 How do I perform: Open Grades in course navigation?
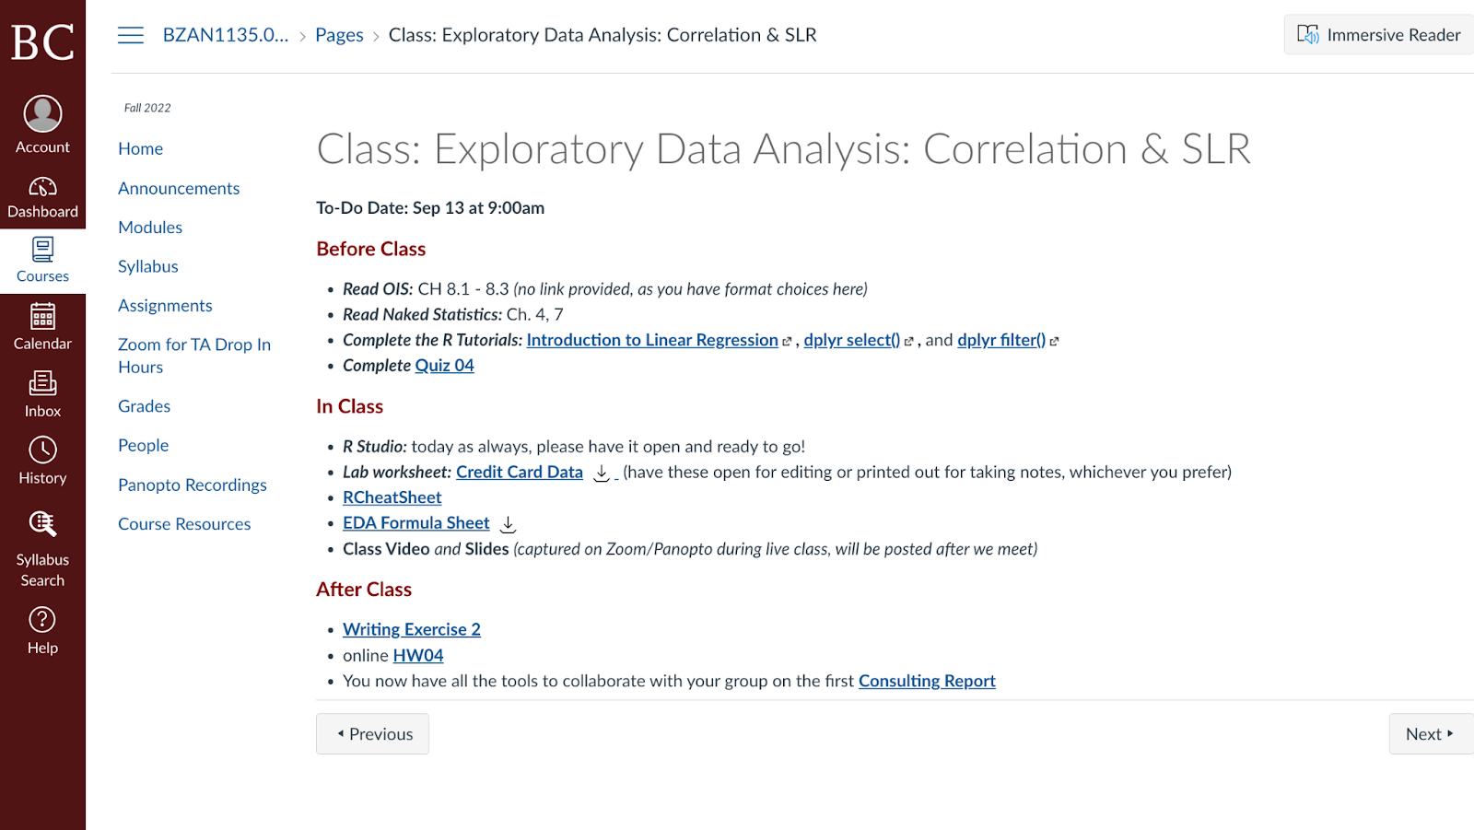144,406
